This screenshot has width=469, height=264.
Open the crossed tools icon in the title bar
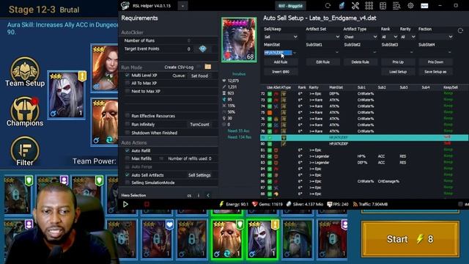pyautogui.click(x=355, y=6)
